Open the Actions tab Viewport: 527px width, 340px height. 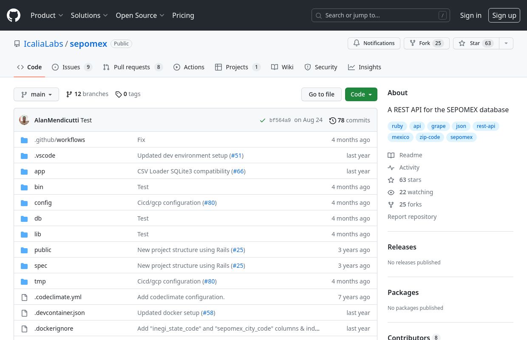tap(189, 67)
